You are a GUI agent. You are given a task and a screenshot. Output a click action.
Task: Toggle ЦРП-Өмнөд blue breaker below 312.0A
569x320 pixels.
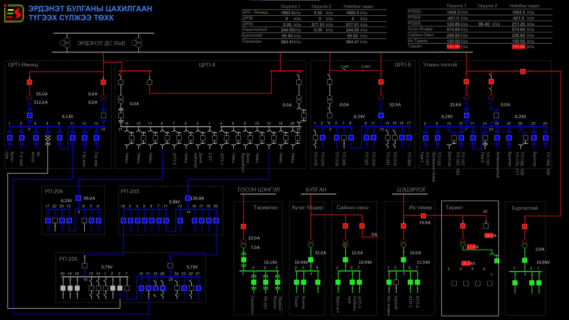pyautogui.click(x=30, y=115)
